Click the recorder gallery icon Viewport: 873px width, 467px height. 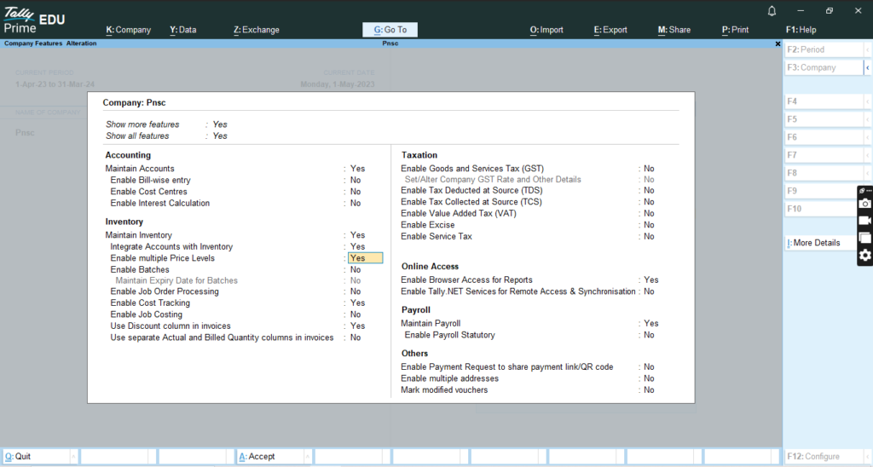[864, 238]
